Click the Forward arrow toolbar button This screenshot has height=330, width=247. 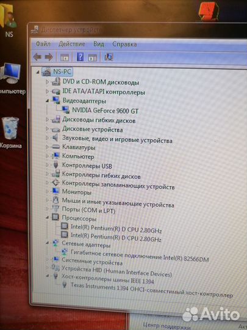click(49, 57)
